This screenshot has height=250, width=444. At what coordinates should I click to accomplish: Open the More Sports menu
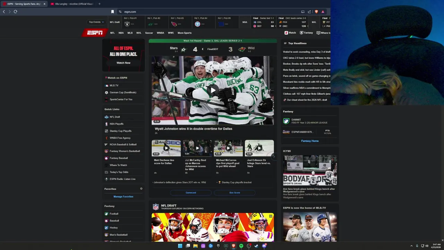pos(185,33)
